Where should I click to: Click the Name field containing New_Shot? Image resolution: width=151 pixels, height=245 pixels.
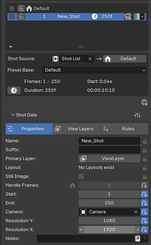[109, 141]
